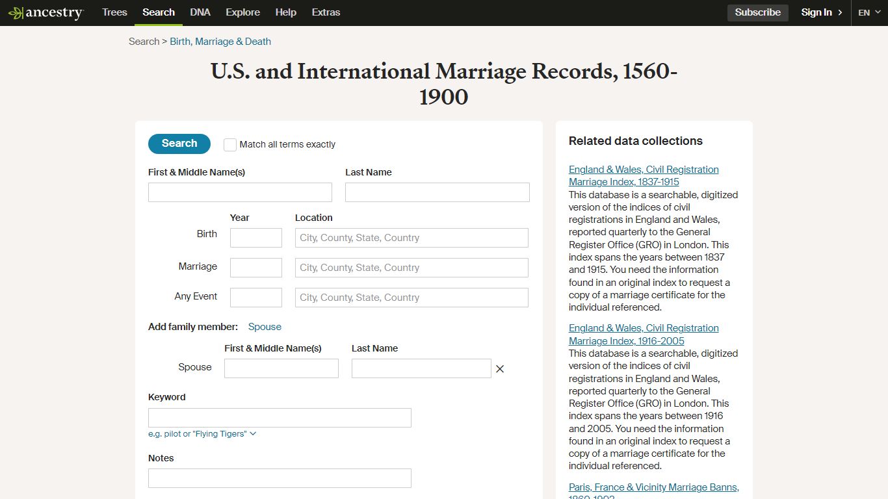Click the Marriage year field
Image resolution: width=888 pixels, height=499 pixels.
(x=256, y=268)
